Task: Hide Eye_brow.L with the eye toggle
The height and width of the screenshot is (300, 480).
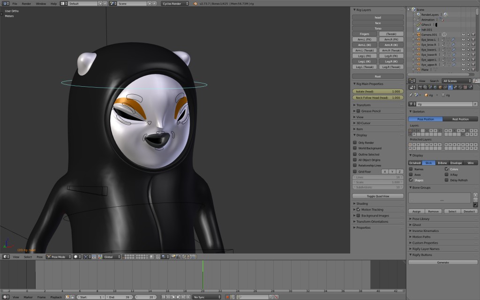Action: coord(463,39)
